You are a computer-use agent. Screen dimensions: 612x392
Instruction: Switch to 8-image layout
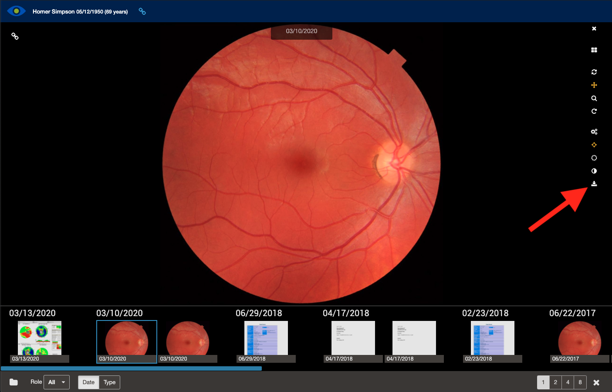pos(580,382)
